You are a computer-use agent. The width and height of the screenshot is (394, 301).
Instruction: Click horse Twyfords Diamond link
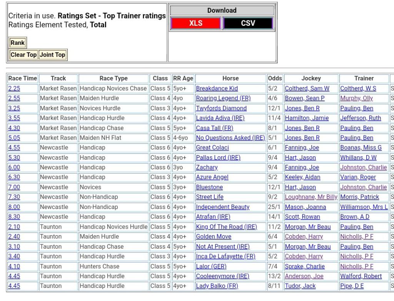221,108
